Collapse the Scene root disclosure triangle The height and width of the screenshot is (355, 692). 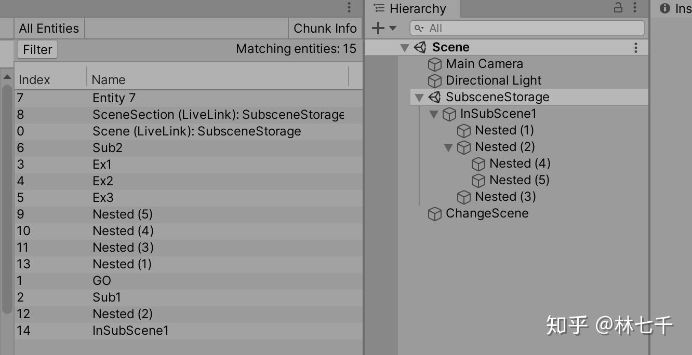coord(405,47)
